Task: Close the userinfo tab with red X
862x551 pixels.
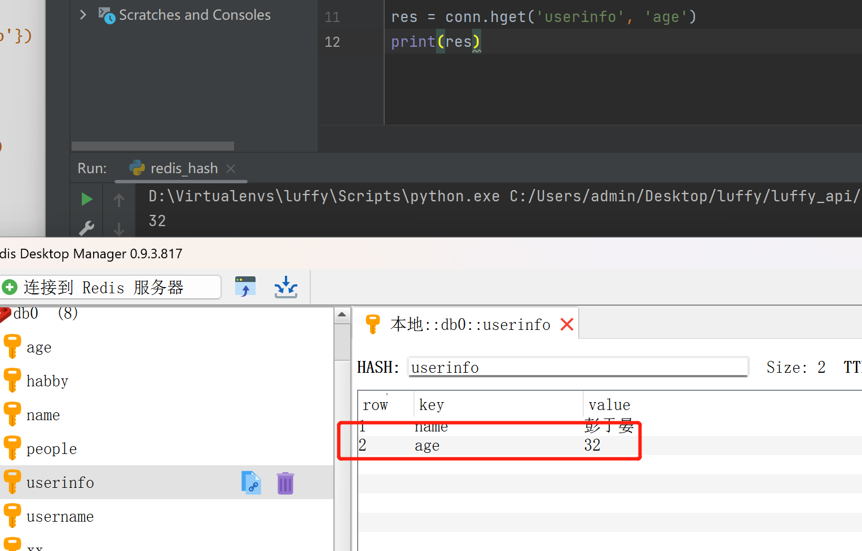Action: coord(567,324)
